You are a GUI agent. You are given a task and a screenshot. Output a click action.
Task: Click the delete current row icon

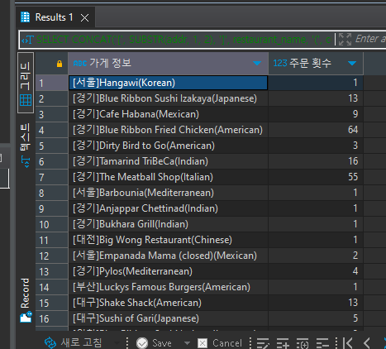(x=322, y=343)
